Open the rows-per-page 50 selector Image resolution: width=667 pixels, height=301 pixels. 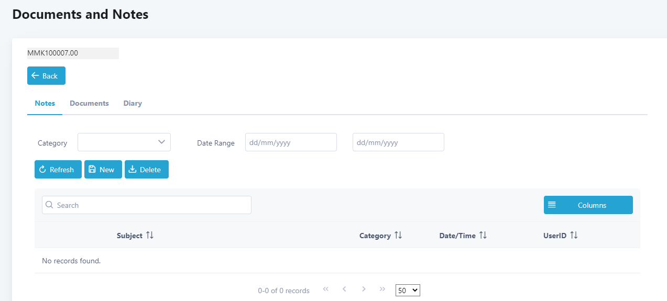pyautogui.click(x=408, y=290)
